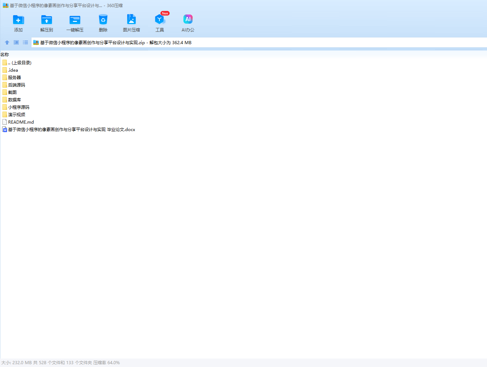The image size is (487, 367).
Task: Select the "数据库" folder name
Action: [14, 100]
